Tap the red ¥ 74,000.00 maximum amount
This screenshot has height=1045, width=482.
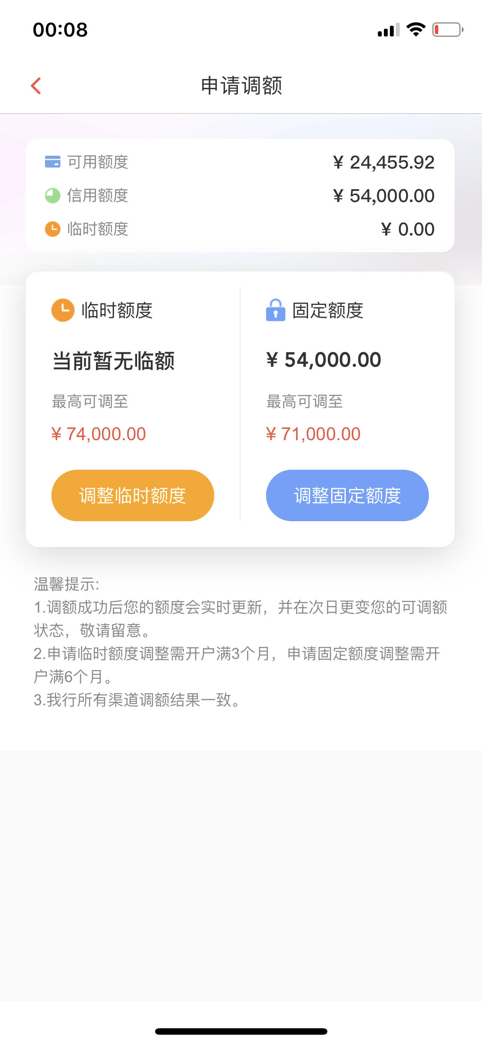point(99,434)
